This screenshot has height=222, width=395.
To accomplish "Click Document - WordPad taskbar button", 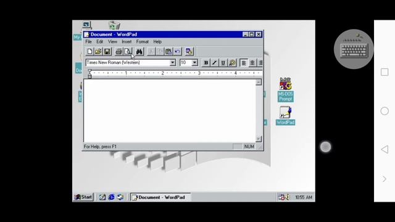I will point(160,197).
